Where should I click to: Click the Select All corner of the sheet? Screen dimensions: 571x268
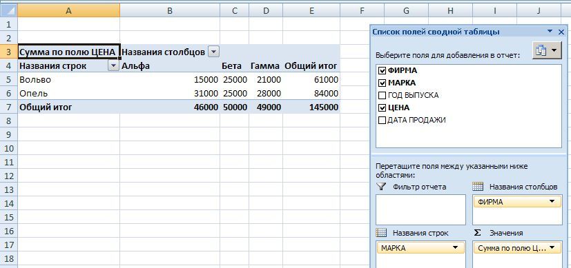[9, 11]
